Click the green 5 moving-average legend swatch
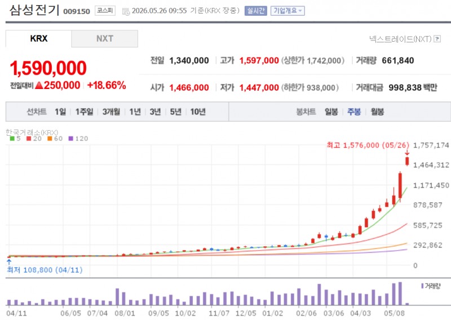The height and width of the screenshot is (320, 451). pos(12,139)
